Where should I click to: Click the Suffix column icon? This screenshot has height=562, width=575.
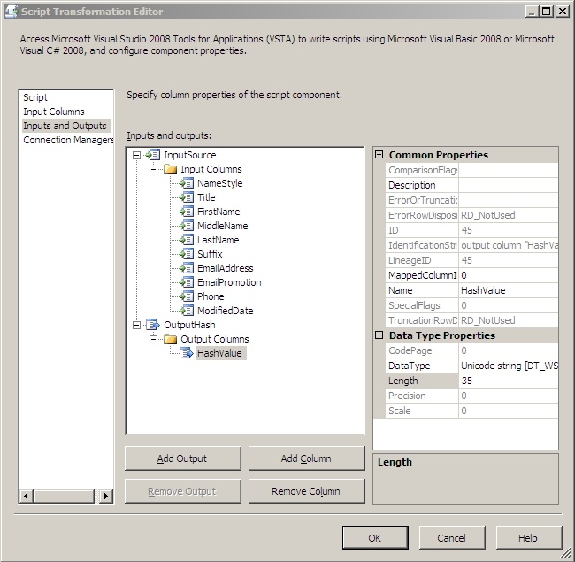(x=187, y=254)
